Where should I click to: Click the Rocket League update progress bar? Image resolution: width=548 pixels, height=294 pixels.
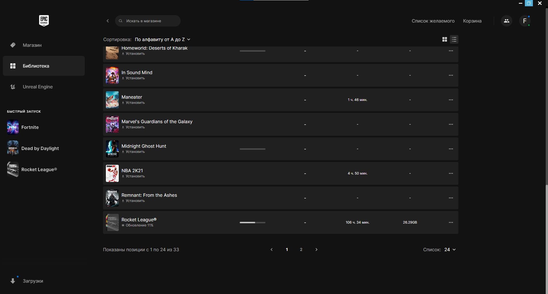pos(253,222)
